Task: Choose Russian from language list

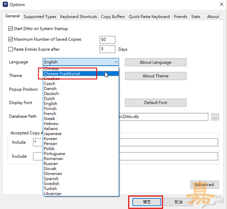Action: pos(81,164)
